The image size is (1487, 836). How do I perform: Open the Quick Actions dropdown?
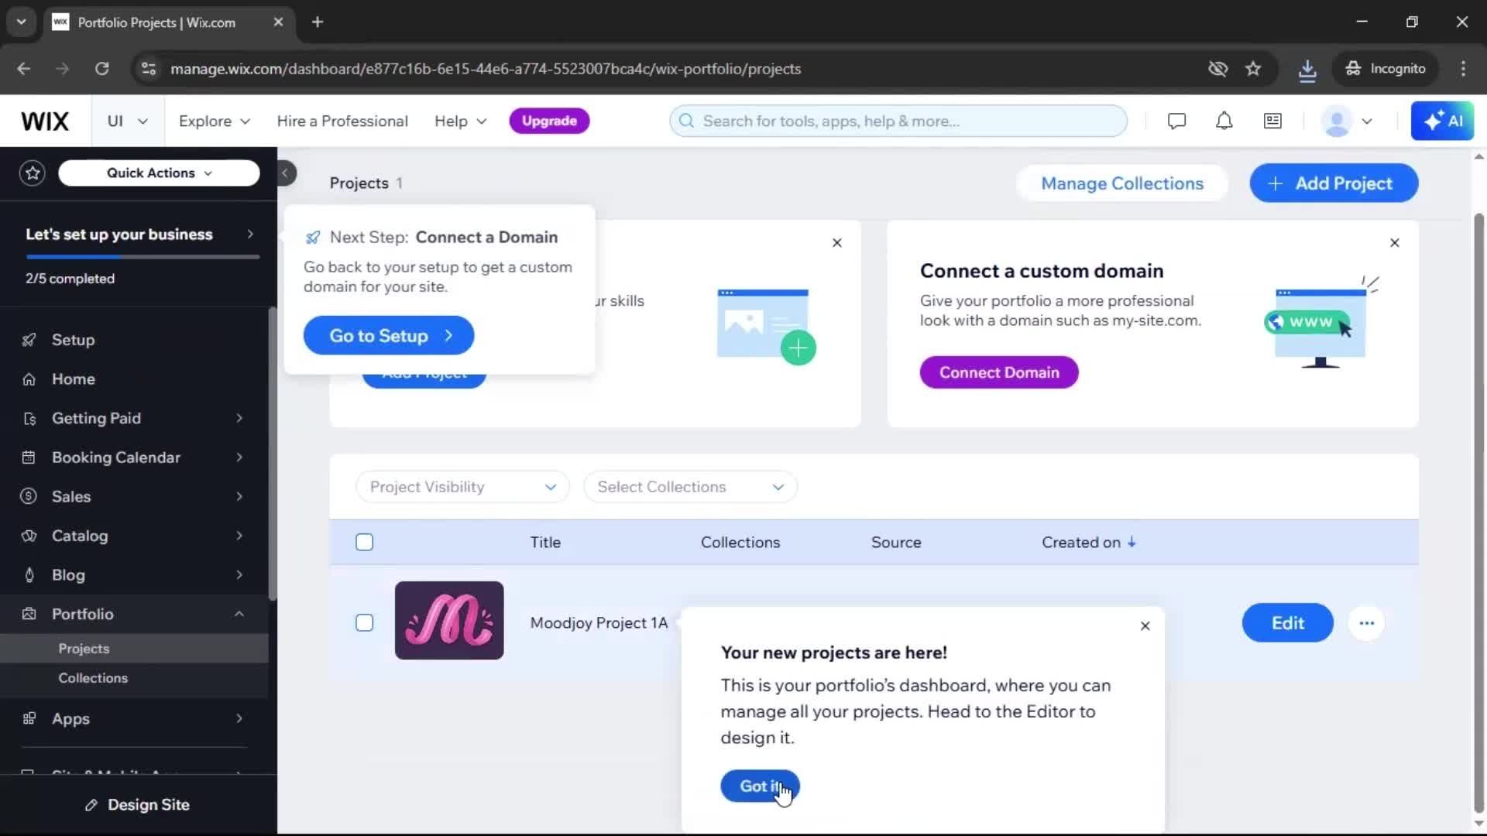[x=159, y=173]
